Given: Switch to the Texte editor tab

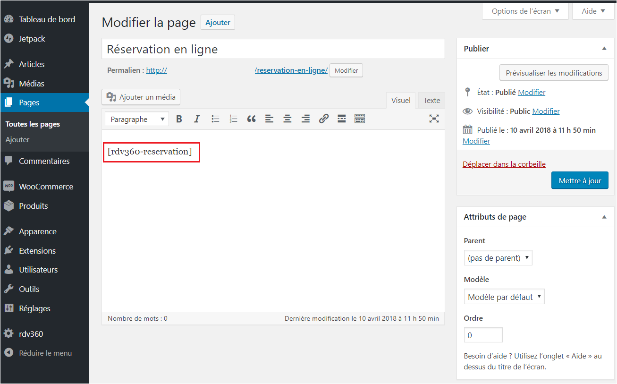Looking at the screenshot, I should click(431, 100).
